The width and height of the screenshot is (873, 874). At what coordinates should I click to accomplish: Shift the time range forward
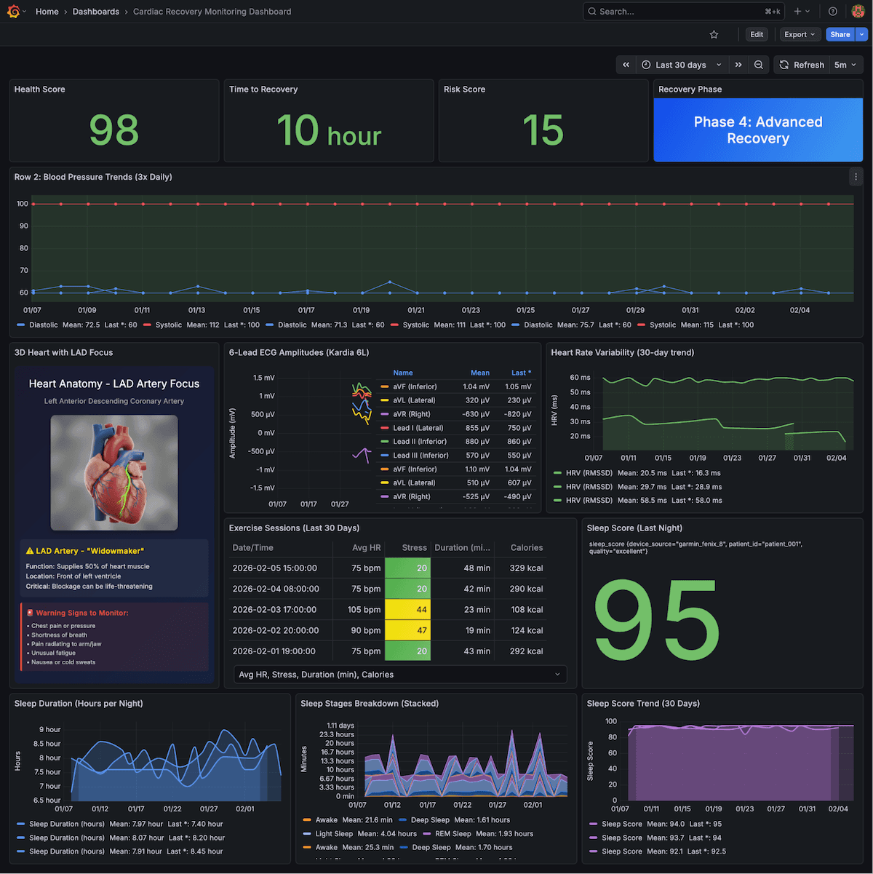point(738,65)
